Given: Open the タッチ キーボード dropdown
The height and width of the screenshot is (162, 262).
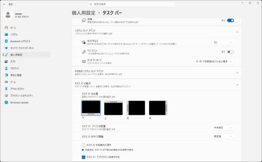Looking at the screenshot, I should click(x=214, y=62).
